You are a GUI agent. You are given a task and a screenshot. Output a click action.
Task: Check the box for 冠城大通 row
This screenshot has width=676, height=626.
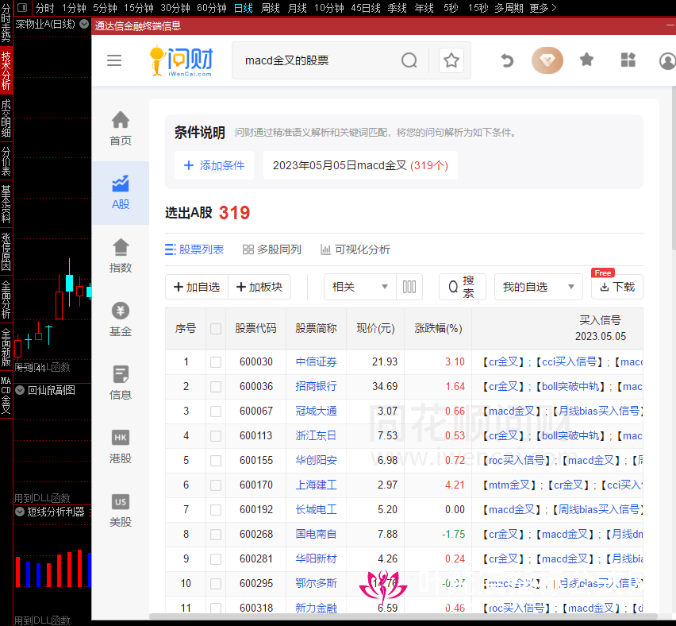click(x=216, y=411)
